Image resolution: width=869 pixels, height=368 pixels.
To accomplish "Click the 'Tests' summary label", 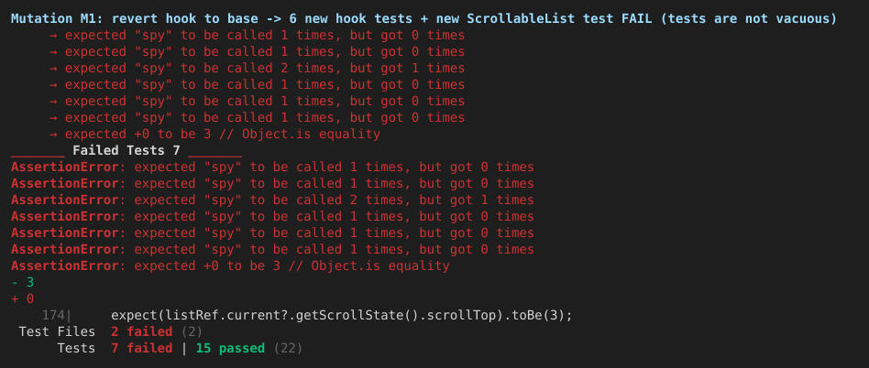I will [76, 349].
